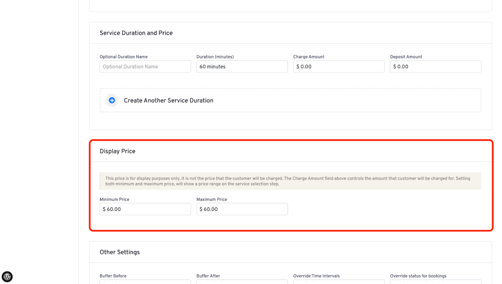Image resolution: width=502 pixels, height=284 pixels.
Task: Click the Maximum Price input box
Action: pos(242,209)
